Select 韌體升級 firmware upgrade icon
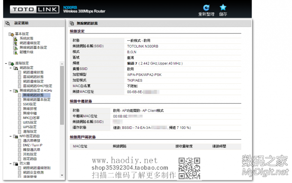The width and height of the screenshot is (292, 183). point(16,52)
